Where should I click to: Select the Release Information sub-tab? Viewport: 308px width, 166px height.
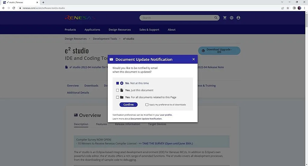click(x=128, y=124)
